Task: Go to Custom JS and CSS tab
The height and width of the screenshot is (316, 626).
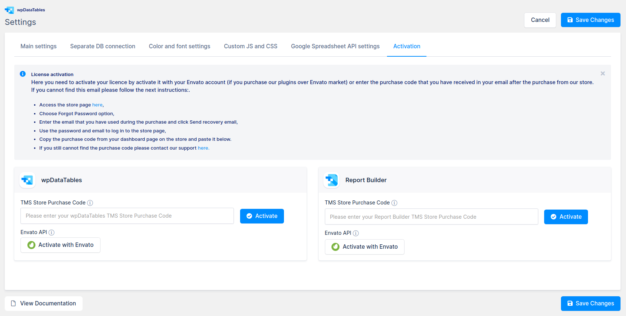Action: click(251, 46)
